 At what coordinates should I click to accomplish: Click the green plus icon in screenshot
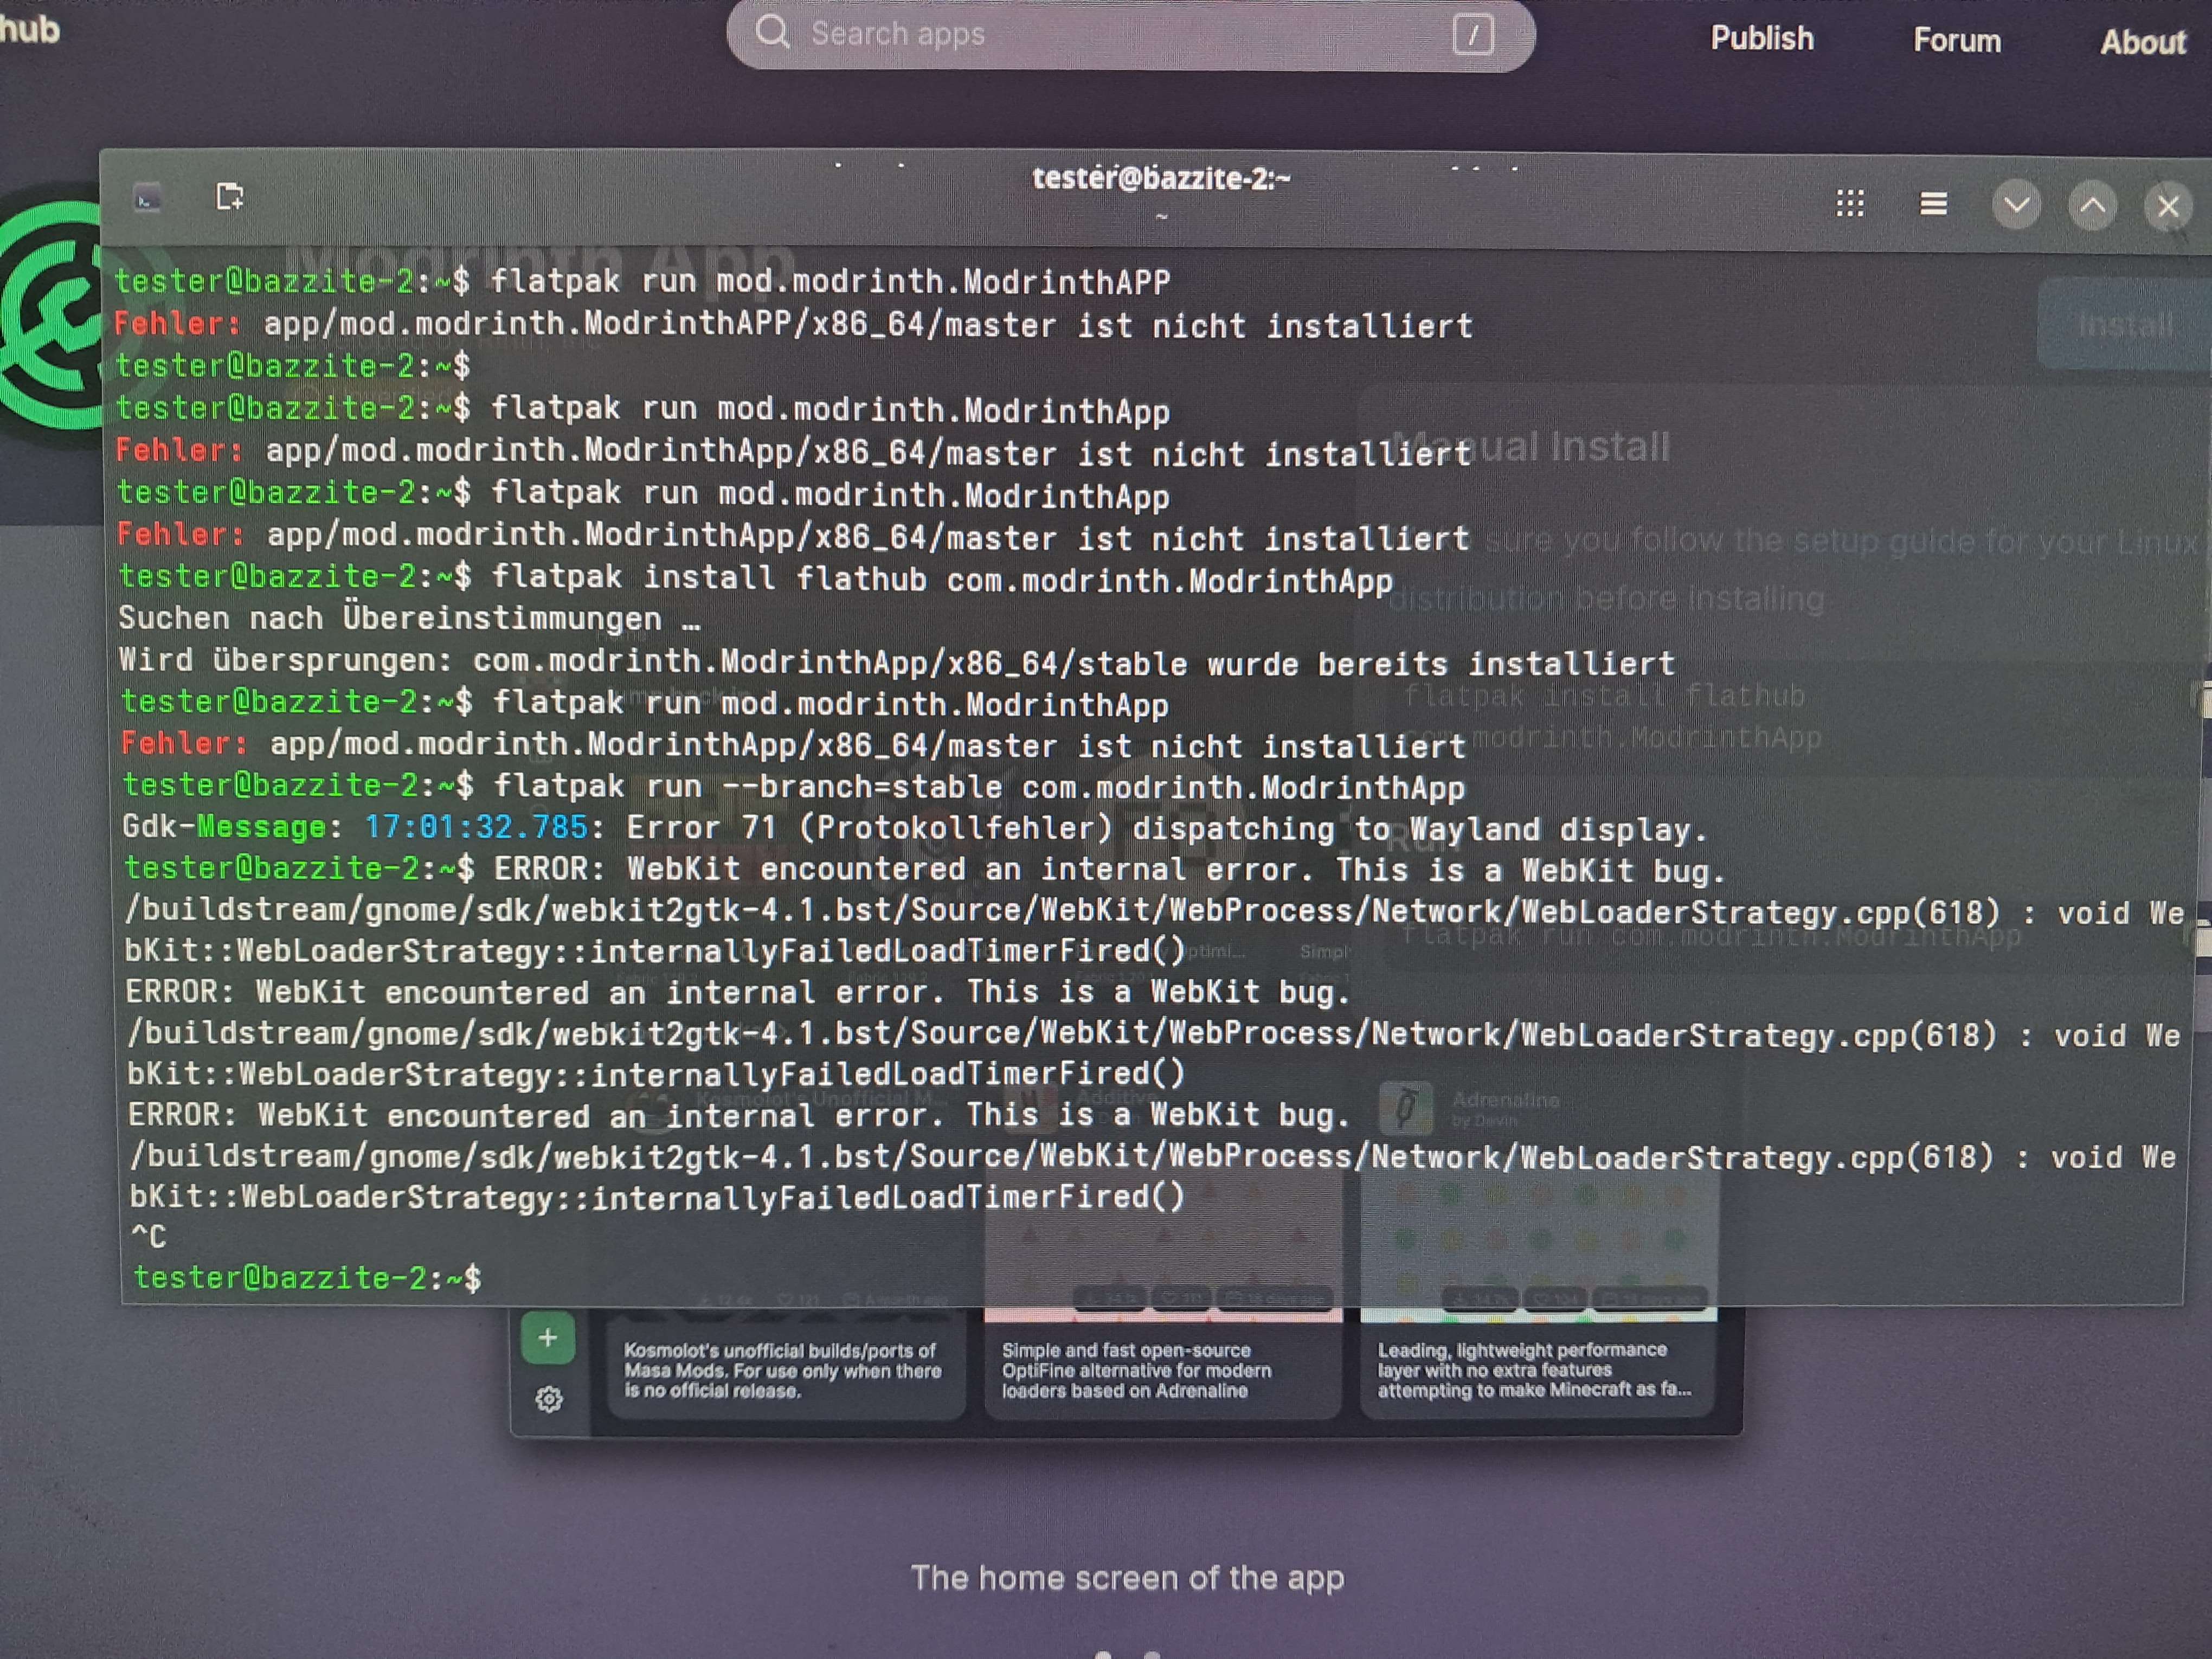(548, 1338)
